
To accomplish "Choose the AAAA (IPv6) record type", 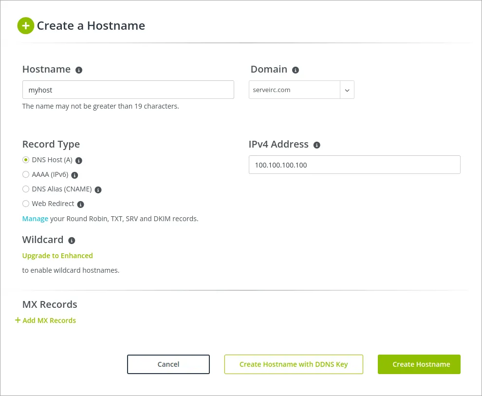I will point(26,175).
